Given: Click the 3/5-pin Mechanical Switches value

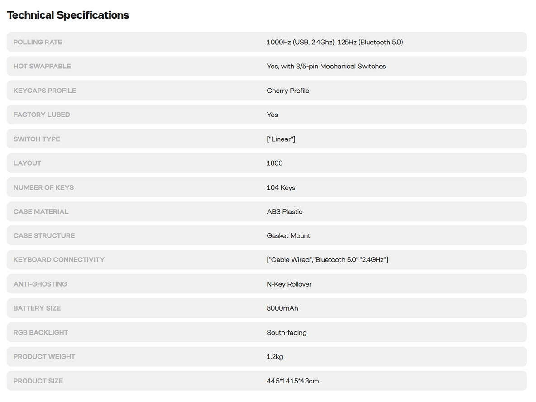Looking at the screenshot, I should click(x=326, y=66).
